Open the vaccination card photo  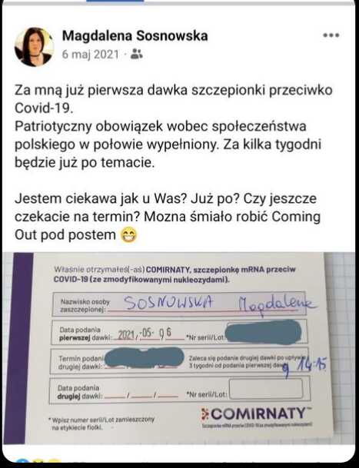point(179,348)
